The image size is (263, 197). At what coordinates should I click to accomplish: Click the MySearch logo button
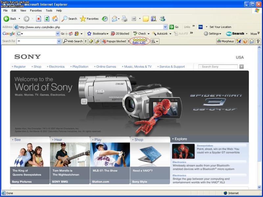tap(235, 34)
